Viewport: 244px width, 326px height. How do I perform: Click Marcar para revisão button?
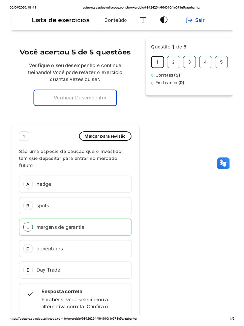coord(105,136)
